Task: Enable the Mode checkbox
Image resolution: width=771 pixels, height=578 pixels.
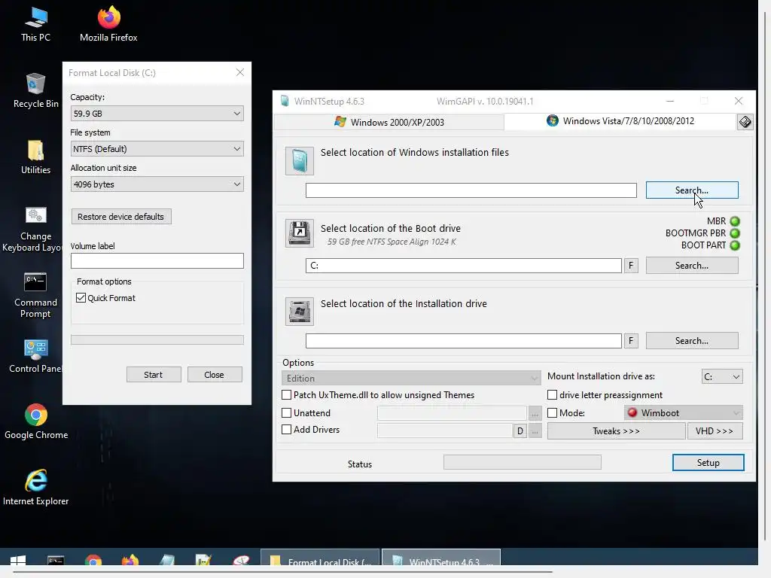Action: [x=552, y=413]
